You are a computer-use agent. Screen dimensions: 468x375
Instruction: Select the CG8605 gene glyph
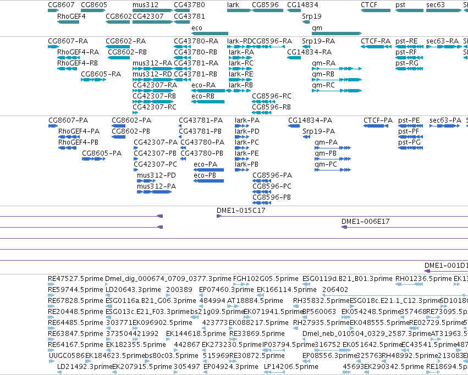coord(93,10)
